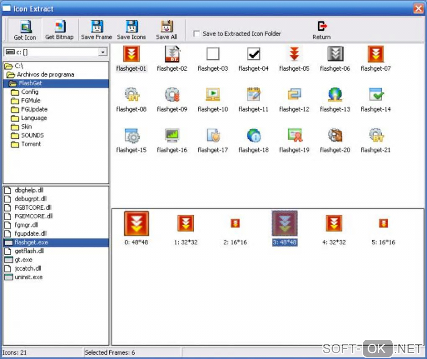Select the flashget-02 BT document icon
The height and width of the screenshot is (359, 427).
[172, 59]
